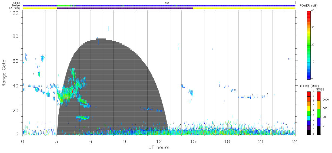Click the 10000 tick on NOISE legend
The height and width of the screenshot is (153, 332).
[325, 100]
